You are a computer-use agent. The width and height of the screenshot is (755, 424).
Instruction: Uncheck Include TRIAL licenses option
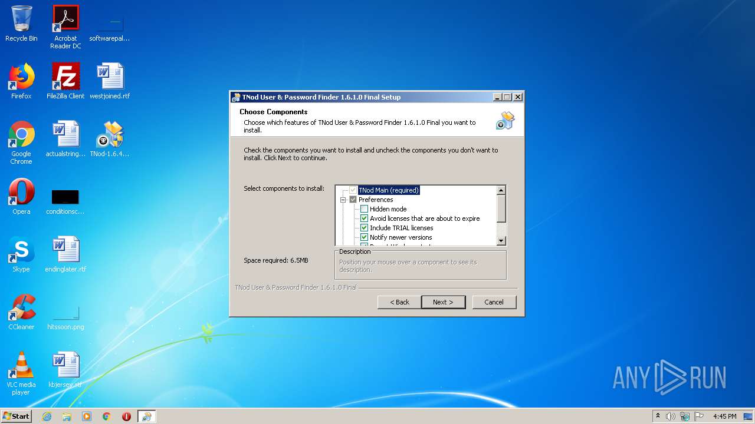365,228
